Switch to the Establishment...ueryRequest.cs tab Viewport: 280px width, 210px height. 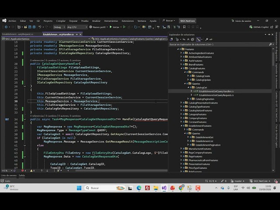tap(17, 34)
